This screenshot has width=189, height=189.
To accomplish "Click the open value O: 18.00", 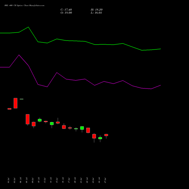I will (66, 13).
